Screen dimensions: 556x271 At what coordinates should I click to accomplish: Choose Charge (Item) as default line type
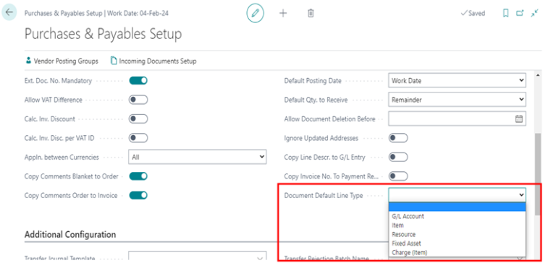click(457, 252)
